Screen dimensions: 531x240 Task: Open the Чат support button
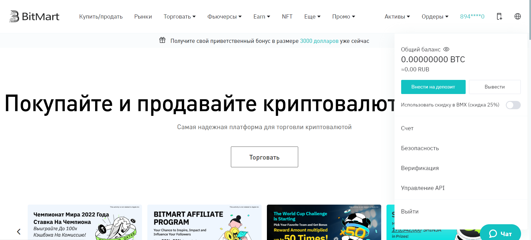500,233
